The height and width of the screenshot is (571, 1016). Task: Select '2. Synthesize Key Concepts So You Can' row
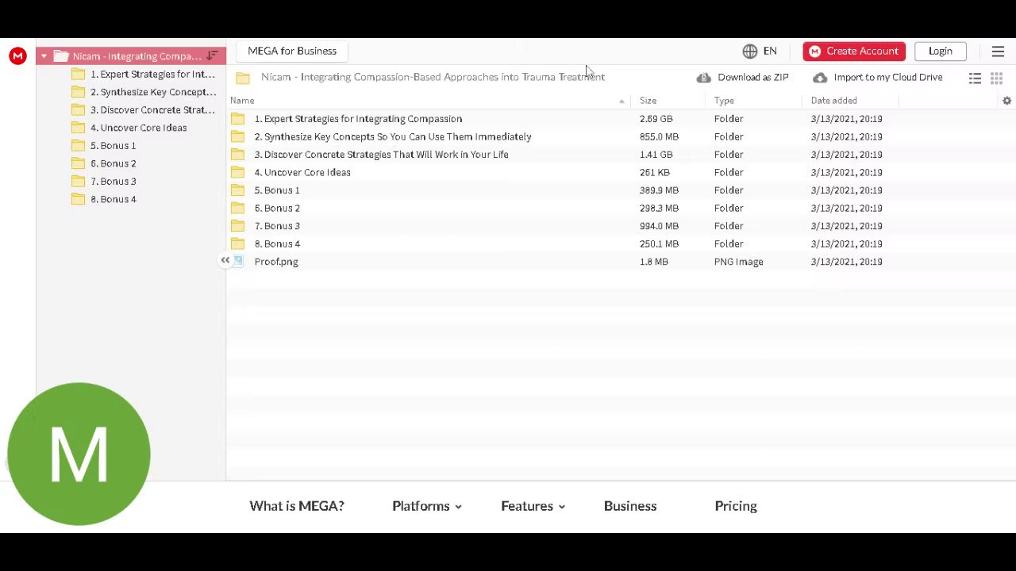[621, 136]
